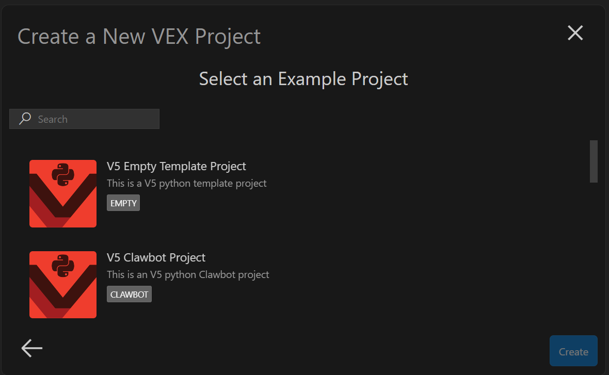This screenshot has height=375, width=609.
Task: Select the magnifying glass search icon
Action: point(24,119)
